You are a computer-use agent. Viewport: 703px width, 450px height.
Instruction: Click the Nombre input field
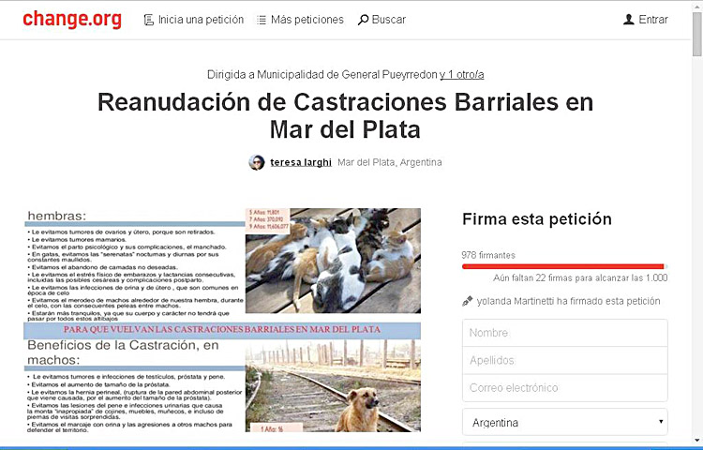pos(564,333)
